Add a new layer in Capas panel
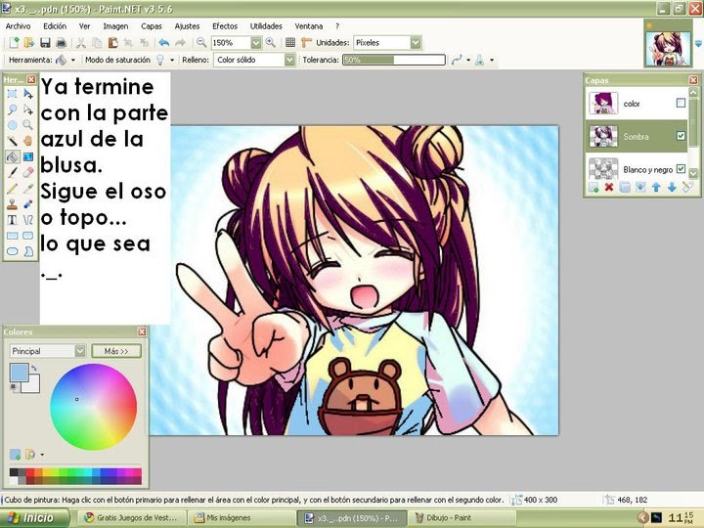The width and height of the screenshot is (704, 528). 594,187
